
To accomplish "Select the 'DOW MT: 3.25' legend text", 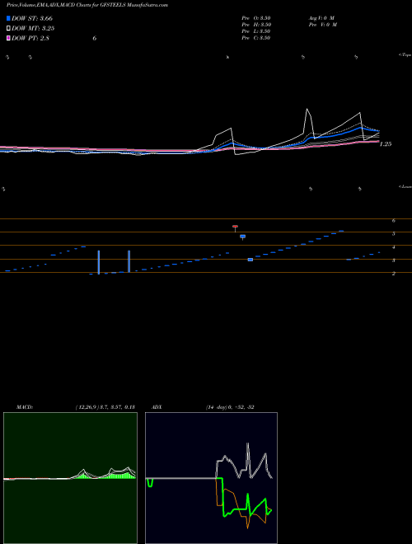I will pos(33,29).
